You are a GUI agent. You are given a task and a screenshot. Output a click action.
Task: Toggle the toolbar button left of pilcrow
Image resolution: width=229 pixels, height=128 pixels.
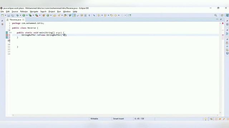86,15
